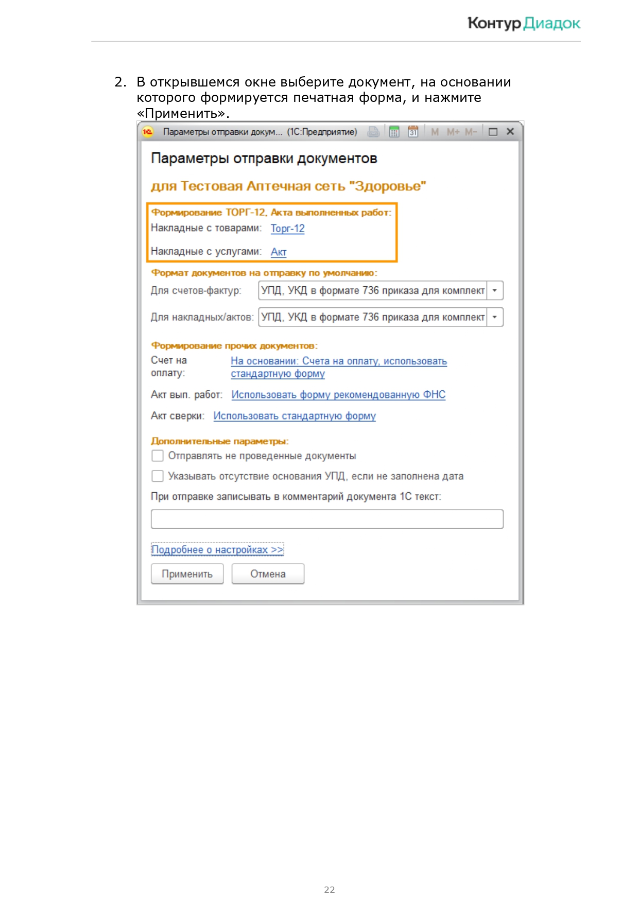Open the calendar icon in title bar
Image resolution: width=639 pixels, height=903 pixels.
[413, 132]
